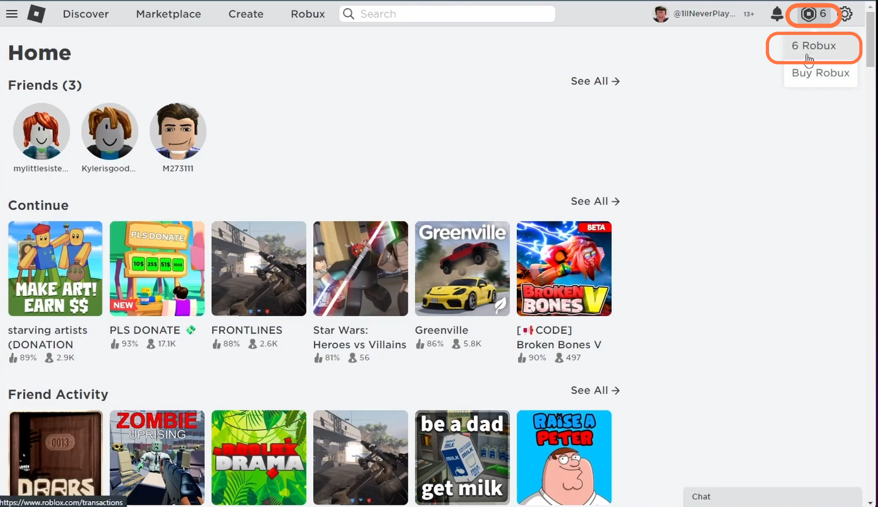
Task: Click the Friends (3) heading
Action: click(x=45, y=85)
